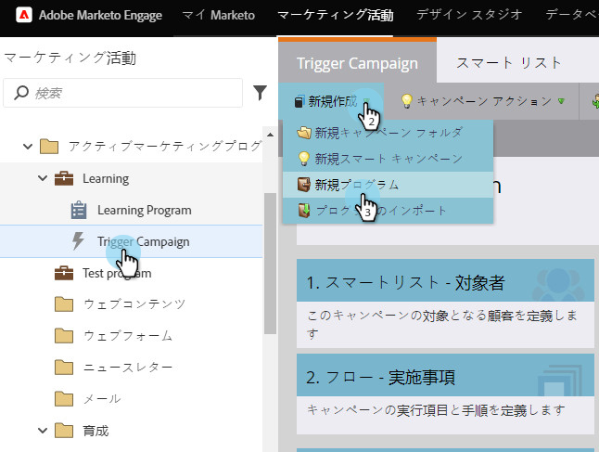599x452 pixels.
Task: Click the Learning briefcase icon
Action: [x=64, y=178]
